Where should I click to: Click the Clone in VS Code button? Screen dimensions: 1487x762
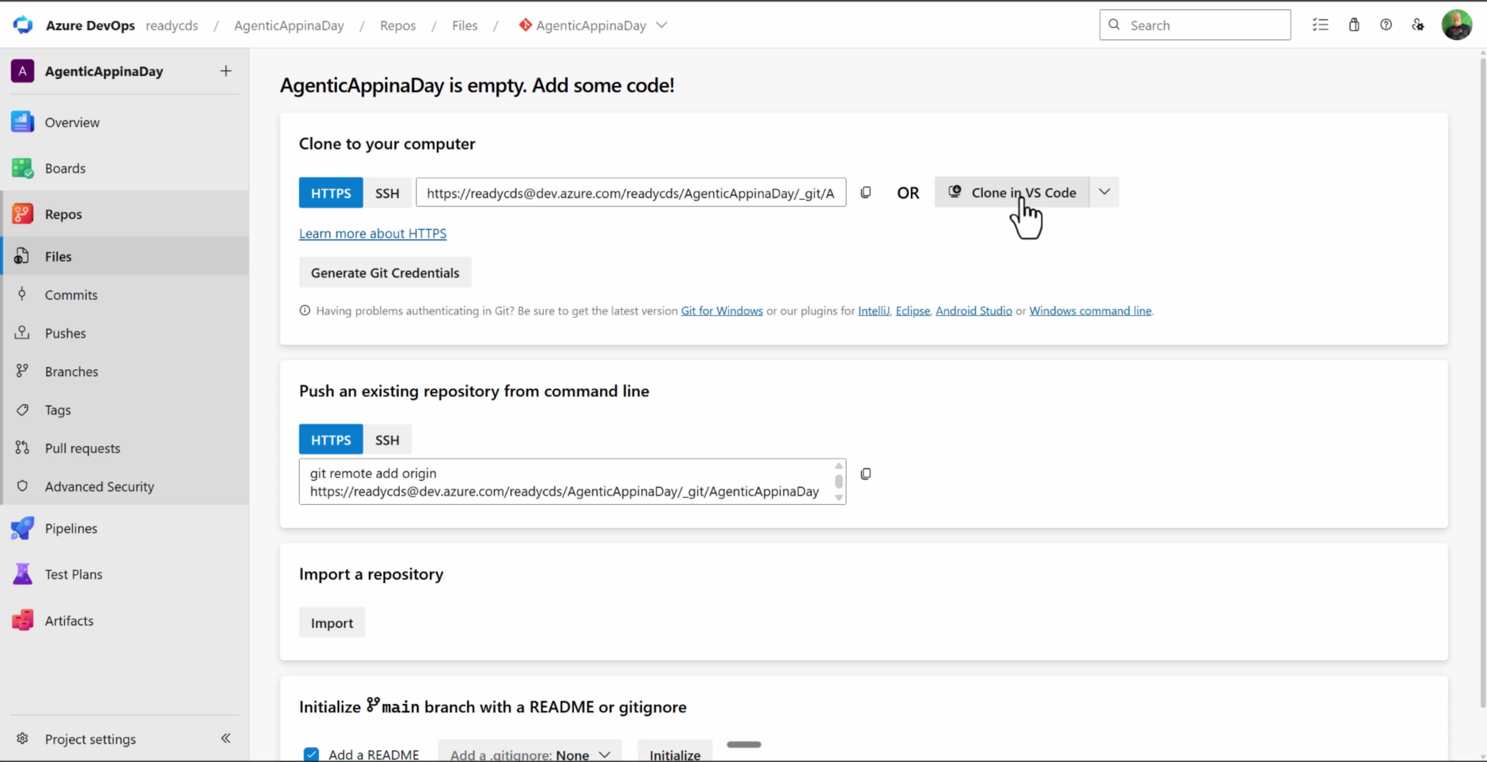[x=1012, y=192]
